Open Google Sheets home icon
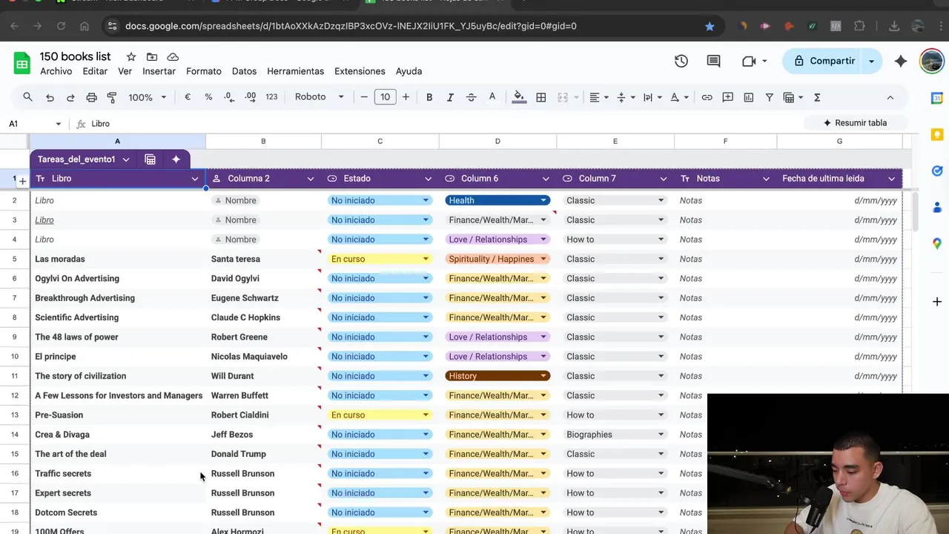This screenshot has width=949, height=534. tap(22, 63)
